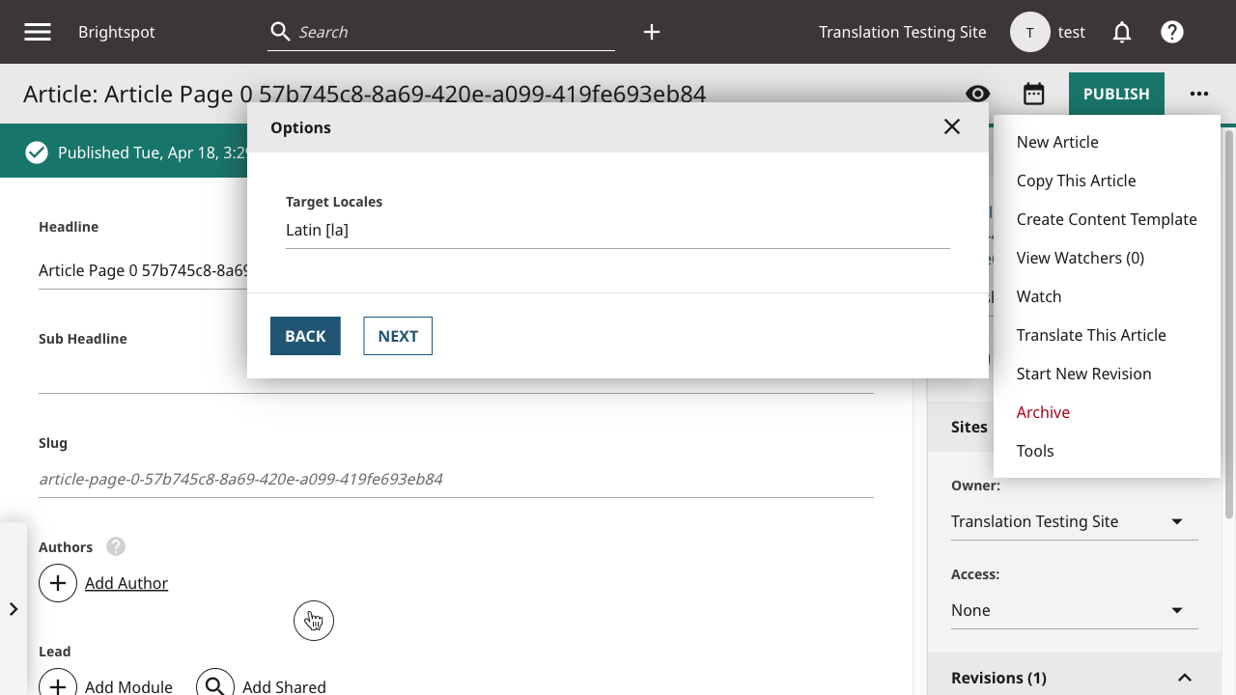Screen dimensions: 1236x695
Task: Choose Create Content Template
Action: pyautogui.click(x=1107, y=219)
